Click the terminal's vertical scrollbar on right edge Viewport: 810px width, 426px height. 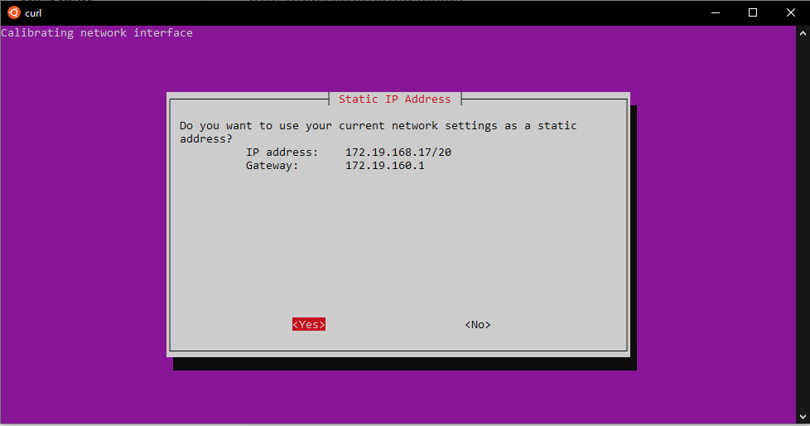coord(804,224)
